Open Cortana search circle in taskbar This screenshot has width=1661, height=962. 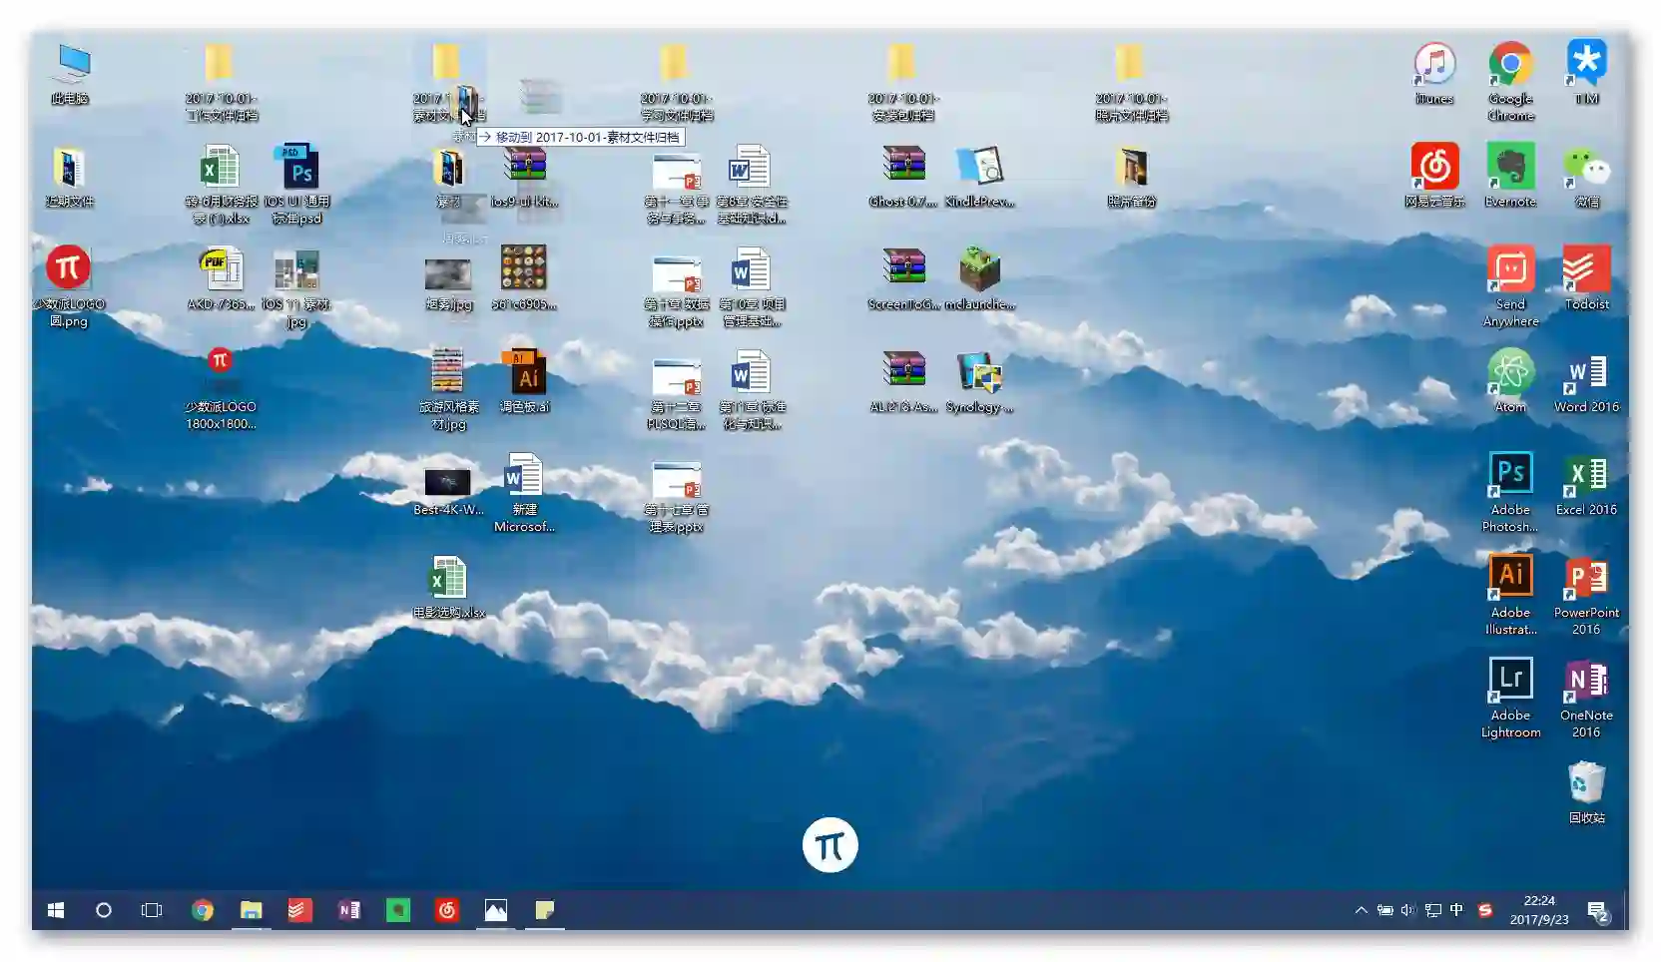104,910
